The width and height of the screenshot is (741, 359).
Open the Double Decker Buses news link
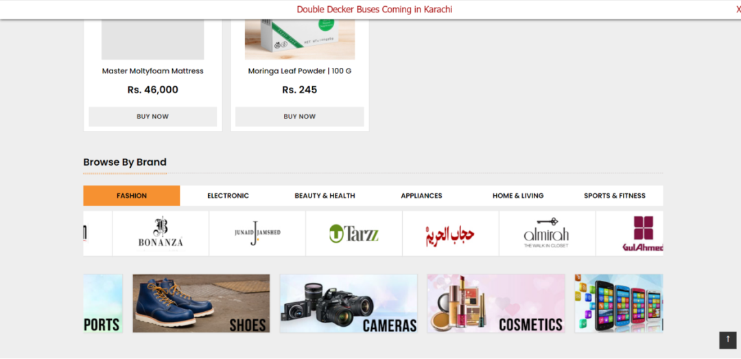(375, 10)
